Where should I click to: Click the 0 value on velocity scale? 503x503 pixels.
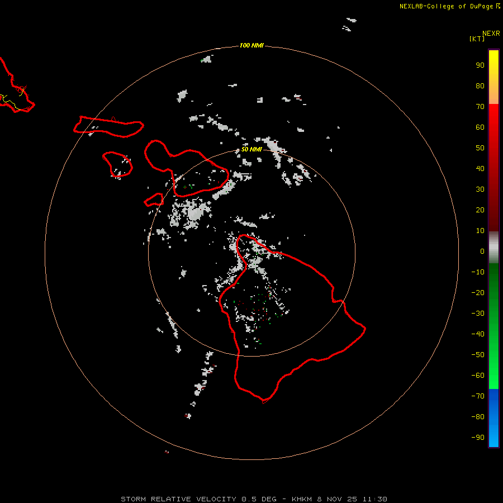tap(482, 251)
